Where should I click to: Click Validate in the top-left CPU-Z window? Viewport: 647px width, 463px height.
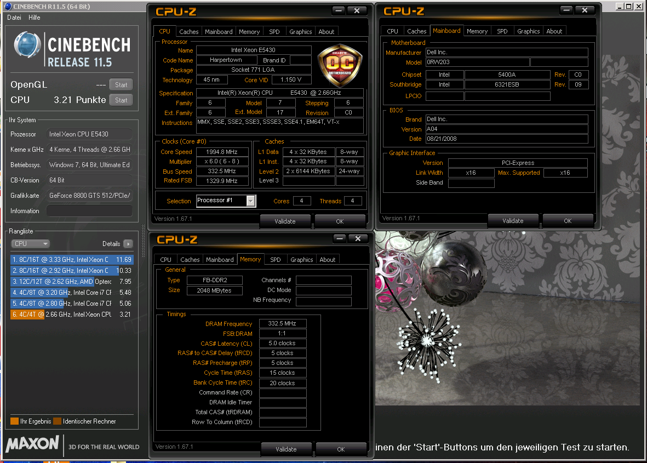tap(285, 221)
